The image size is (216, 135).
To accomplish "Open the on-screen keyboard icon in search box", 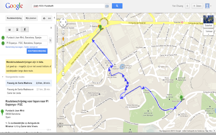I will point(107,6).
